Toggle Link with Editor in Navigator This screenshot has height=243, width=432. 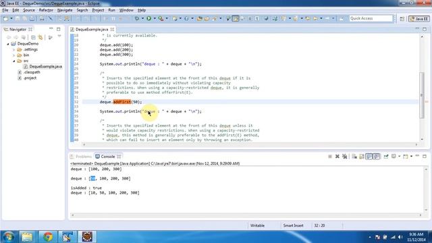tap(40, 37)
